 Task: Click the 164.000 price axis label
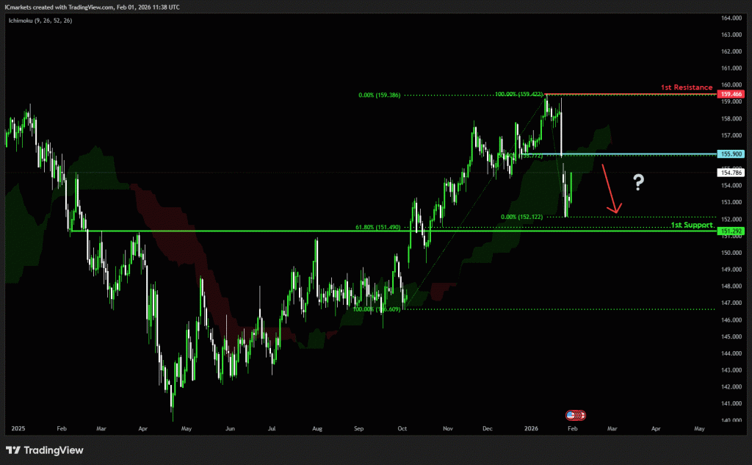click(x=731, y=18)
